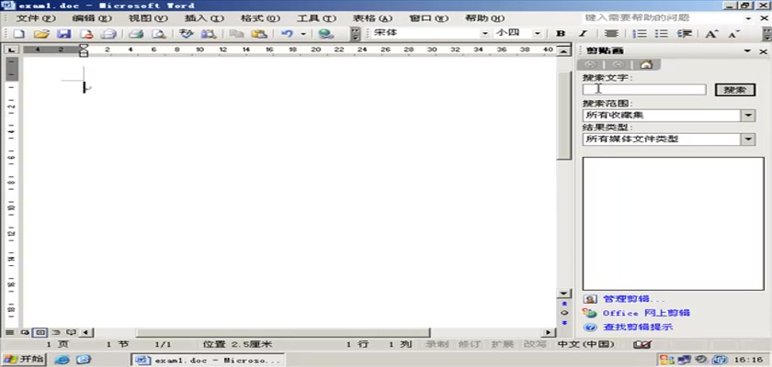Screen dimensions: 772x367
Task: Toggle 扩展 selection mode in status bar
Action: click(502, 344)
